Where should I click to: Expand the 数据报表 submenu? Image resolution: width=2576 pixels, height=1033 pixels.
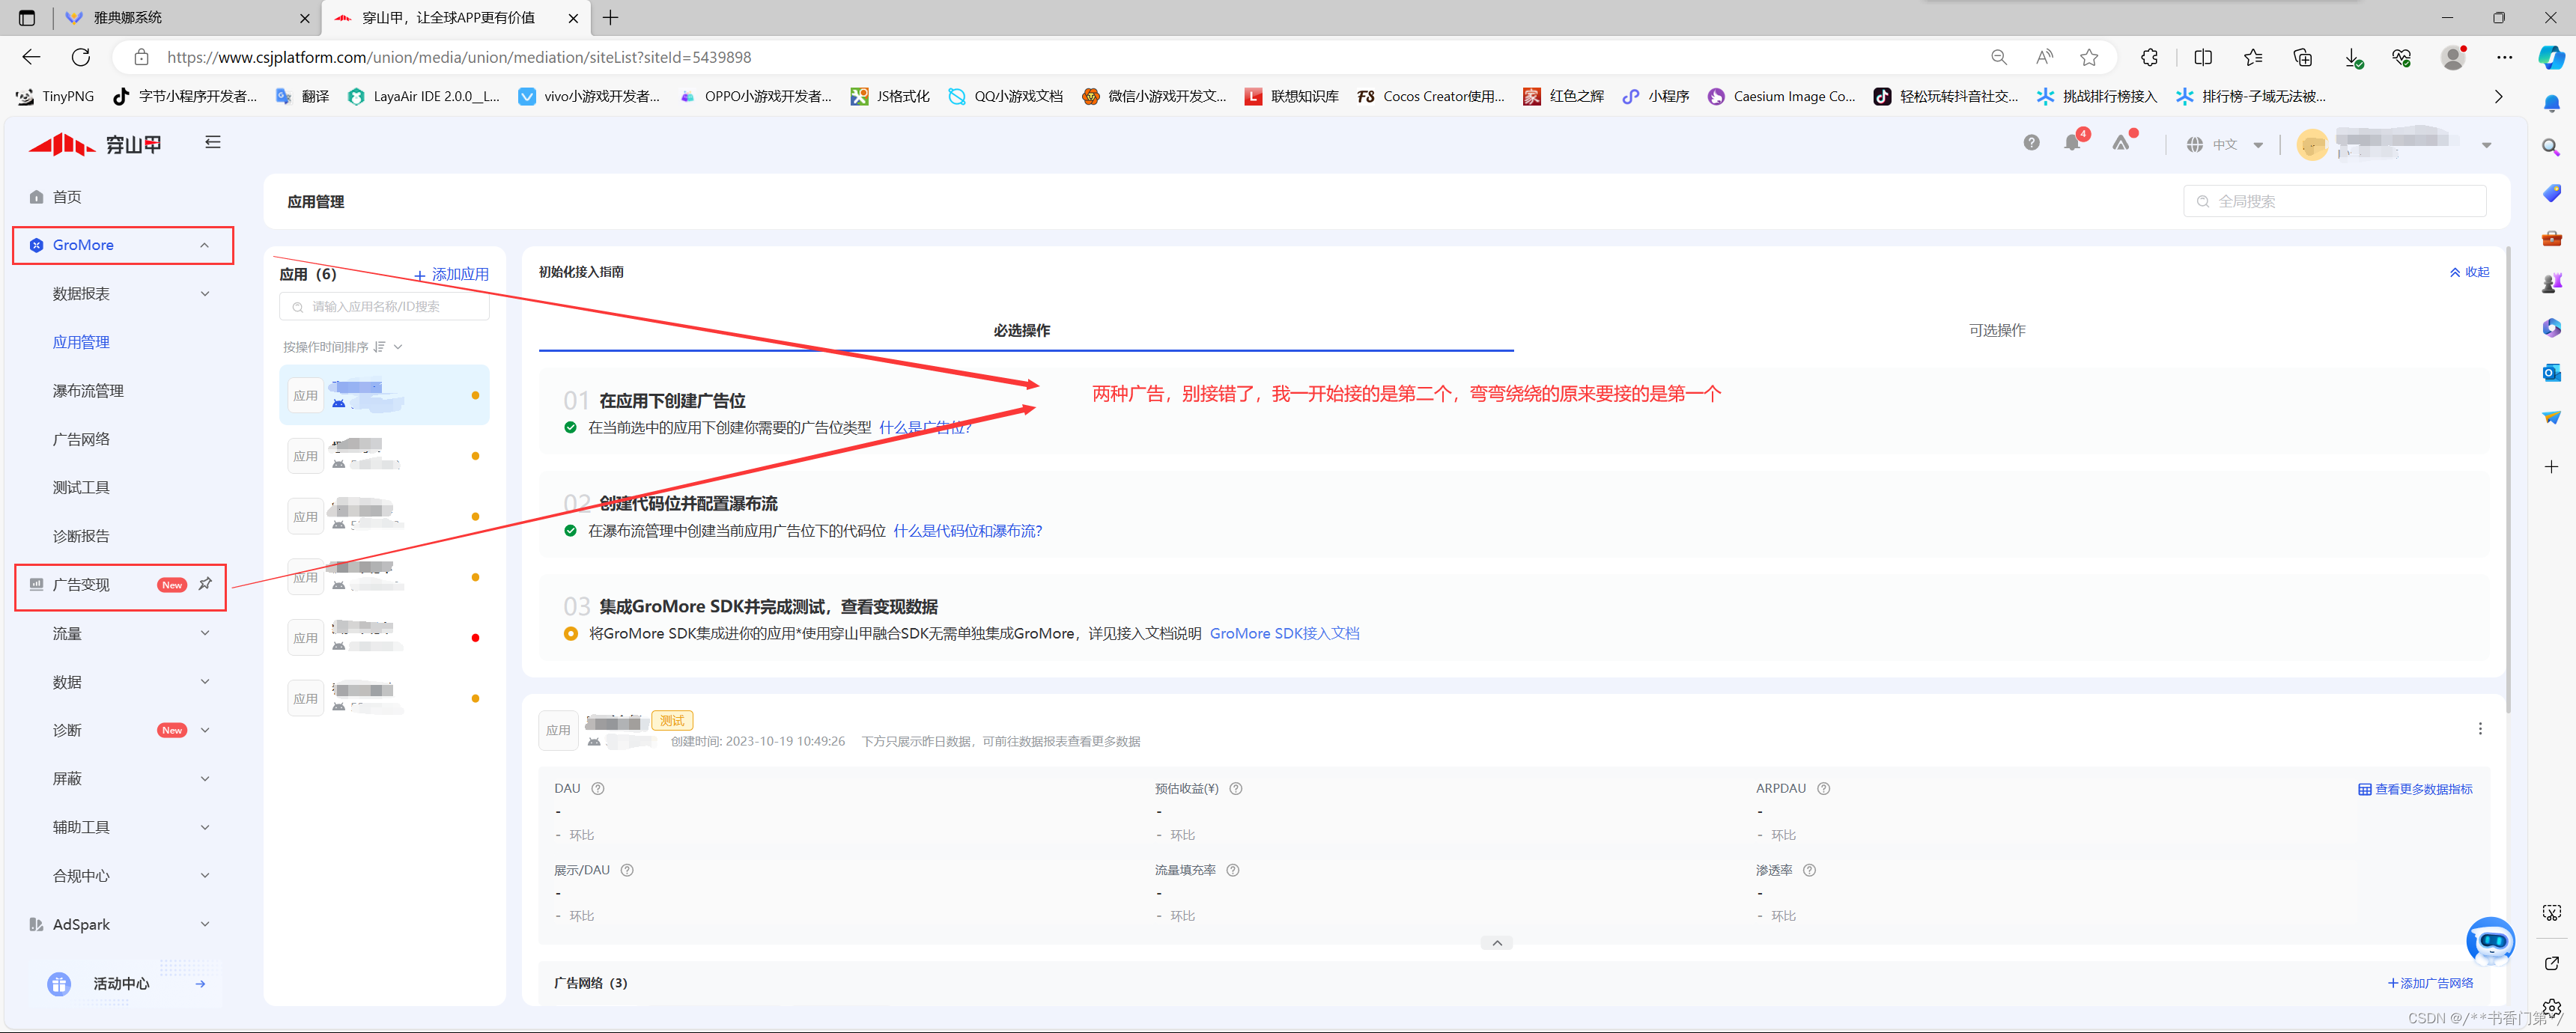point(204,294)
